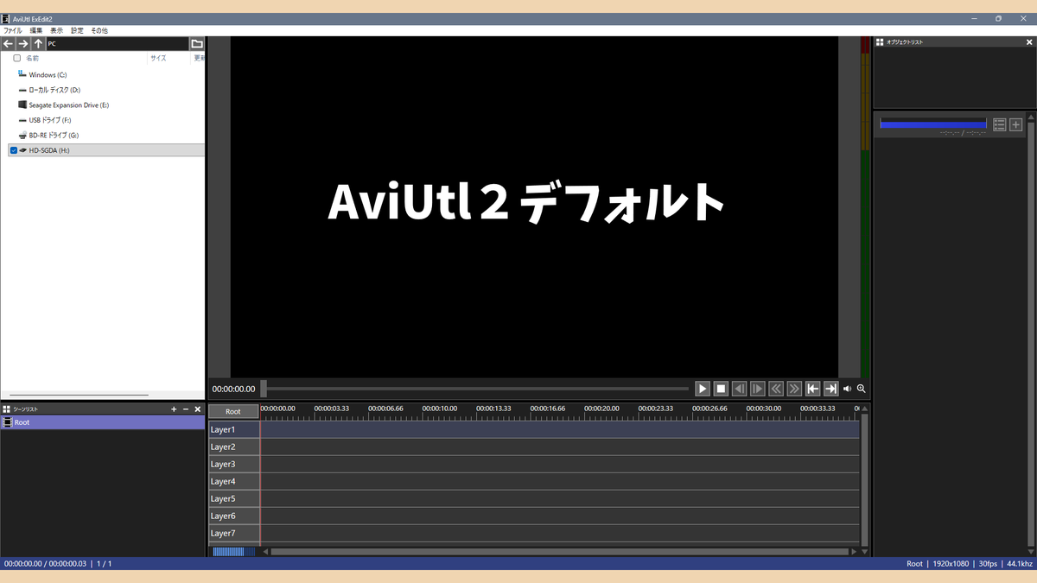Add a new scene with the plus icon
This screenshot has width=1037, height=583.
(x=174, y=409)
